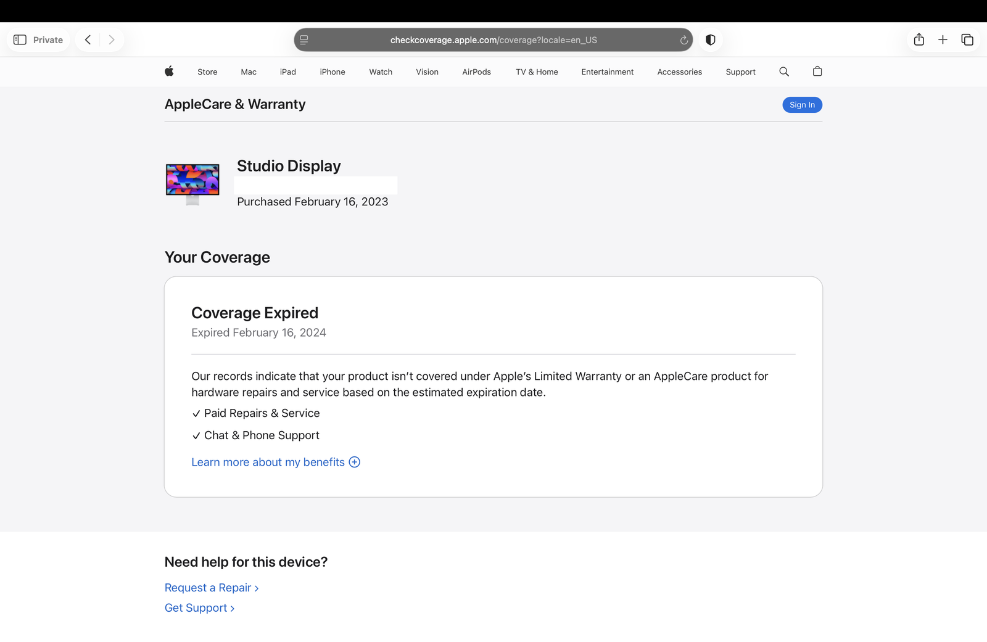987x642 pixels.
Task: Open the Get Support link
Action: (199, 608)
